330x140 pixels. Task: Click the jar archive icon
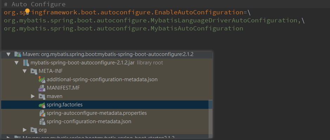click(x=26, y=63)
